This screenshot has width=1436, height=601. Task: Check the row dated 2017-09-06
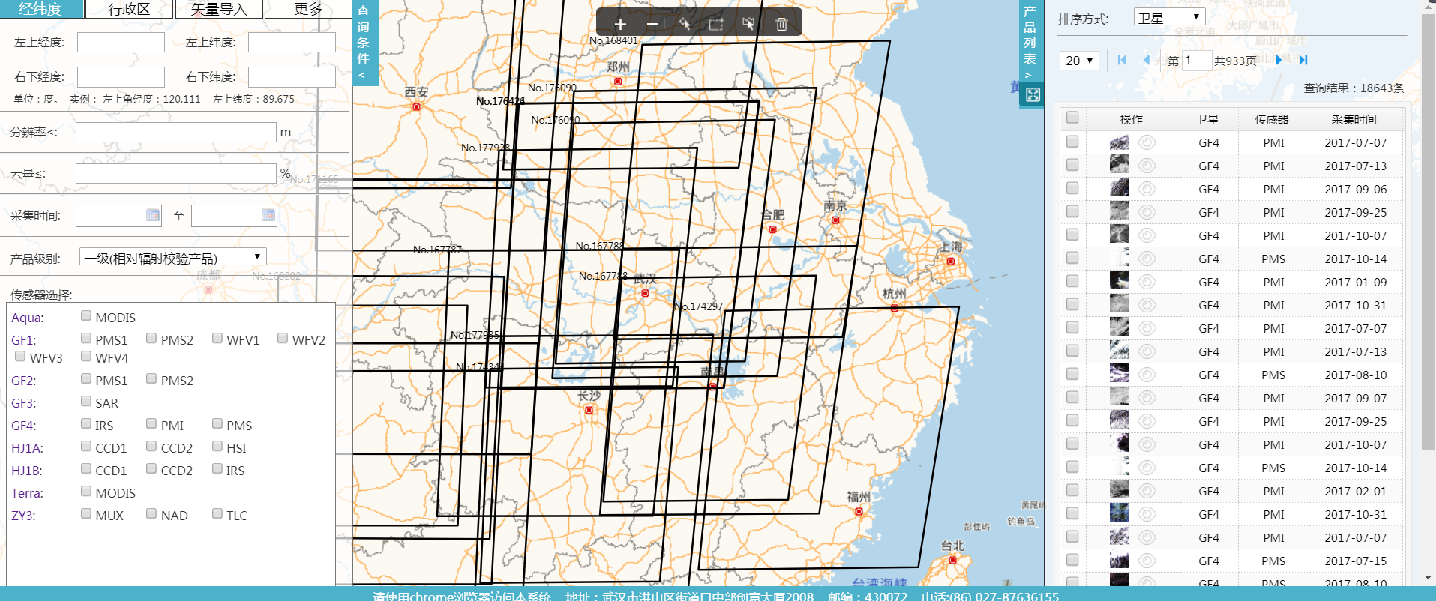coord(1072,187)
